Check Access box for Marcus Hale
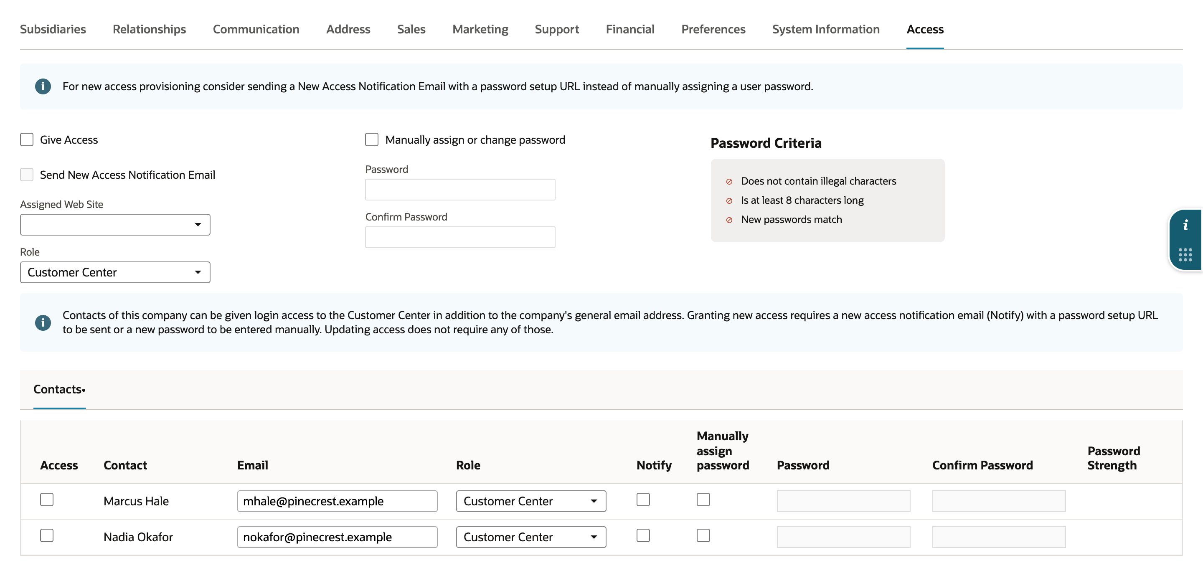Image resolution: width=1203 pixels, height=568 pixels. (47, 500)
